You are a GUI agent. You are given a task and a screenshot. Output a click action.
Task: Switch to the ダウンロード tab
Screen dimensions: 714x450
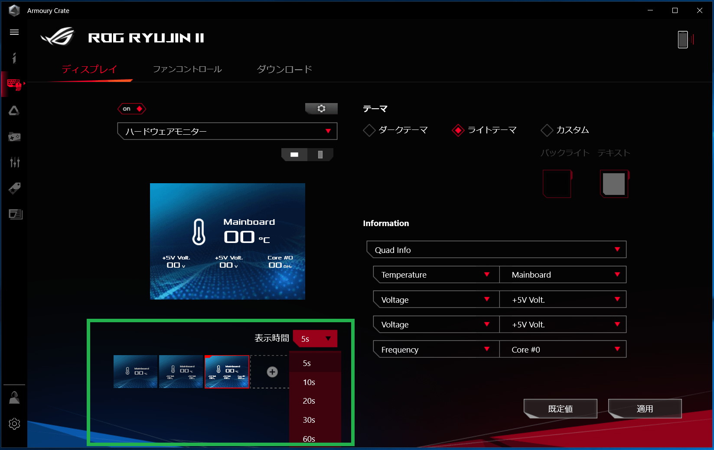(284, 69)
